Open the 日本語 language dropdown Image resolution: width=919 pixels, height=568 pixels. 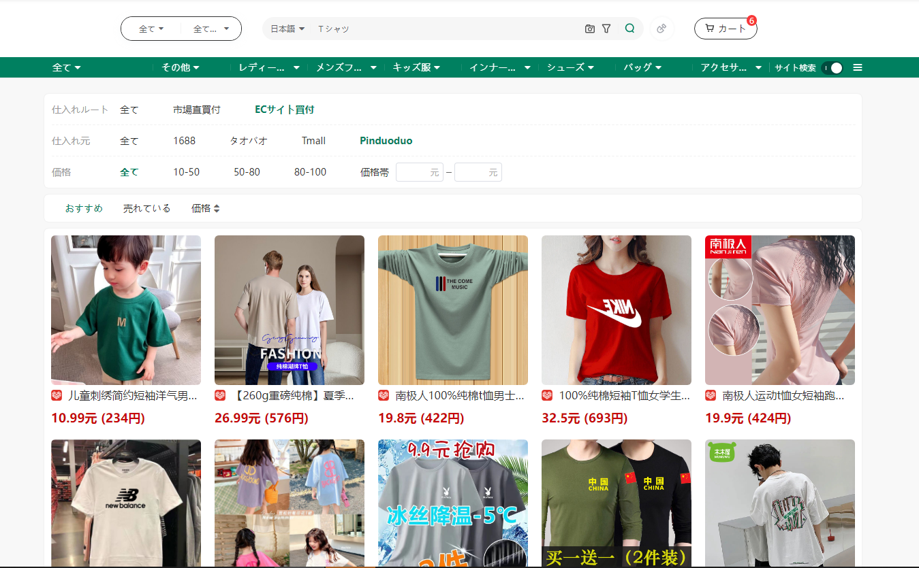click(287, 29)
